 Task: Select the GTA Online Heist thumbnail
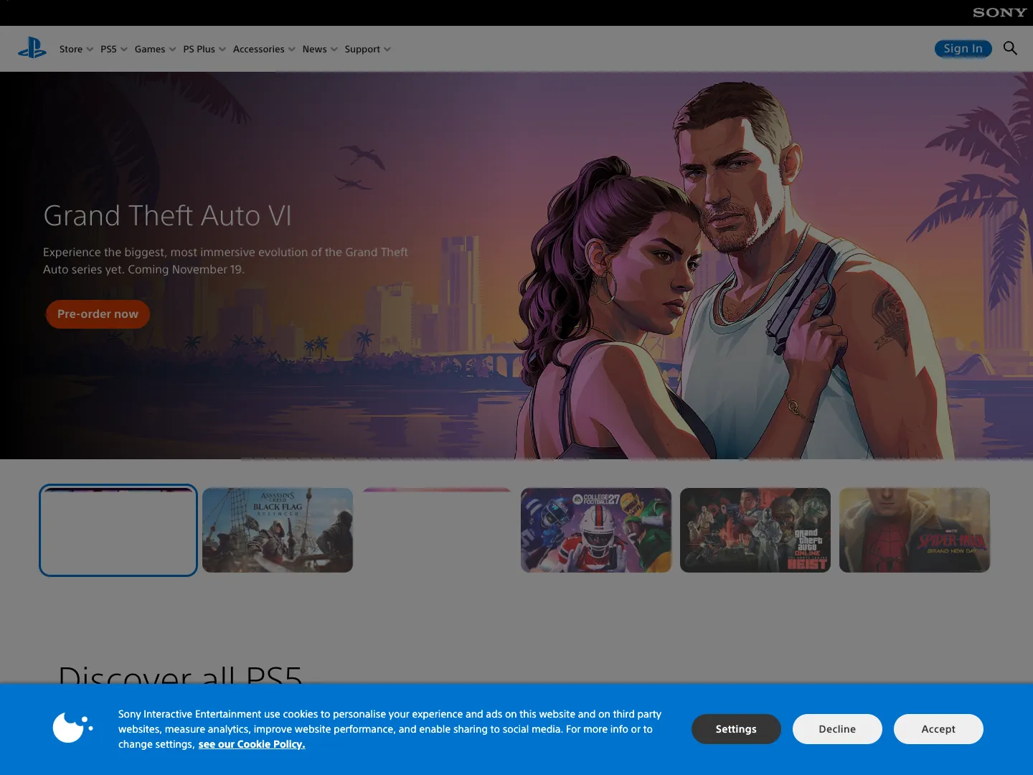click(x=755, y=530)
